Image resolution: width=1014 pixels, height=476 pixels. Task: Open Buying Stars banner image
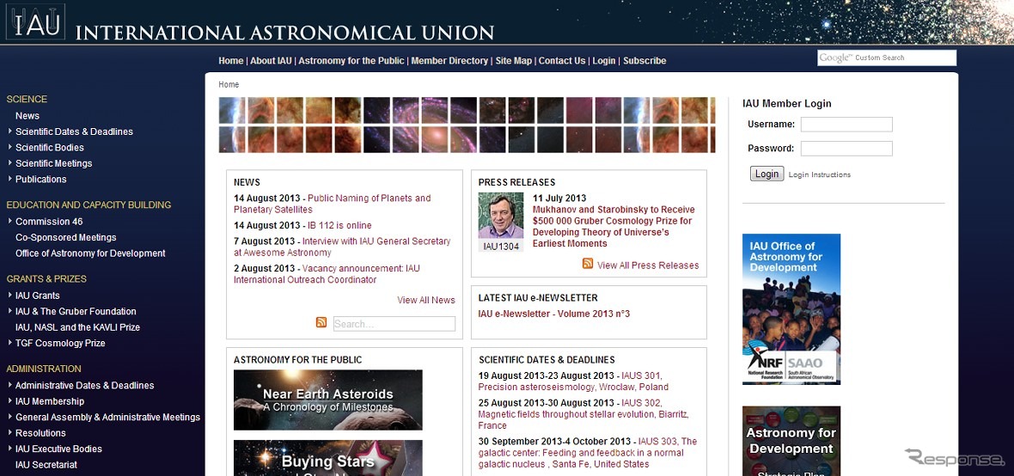click(x=328, y=458)
